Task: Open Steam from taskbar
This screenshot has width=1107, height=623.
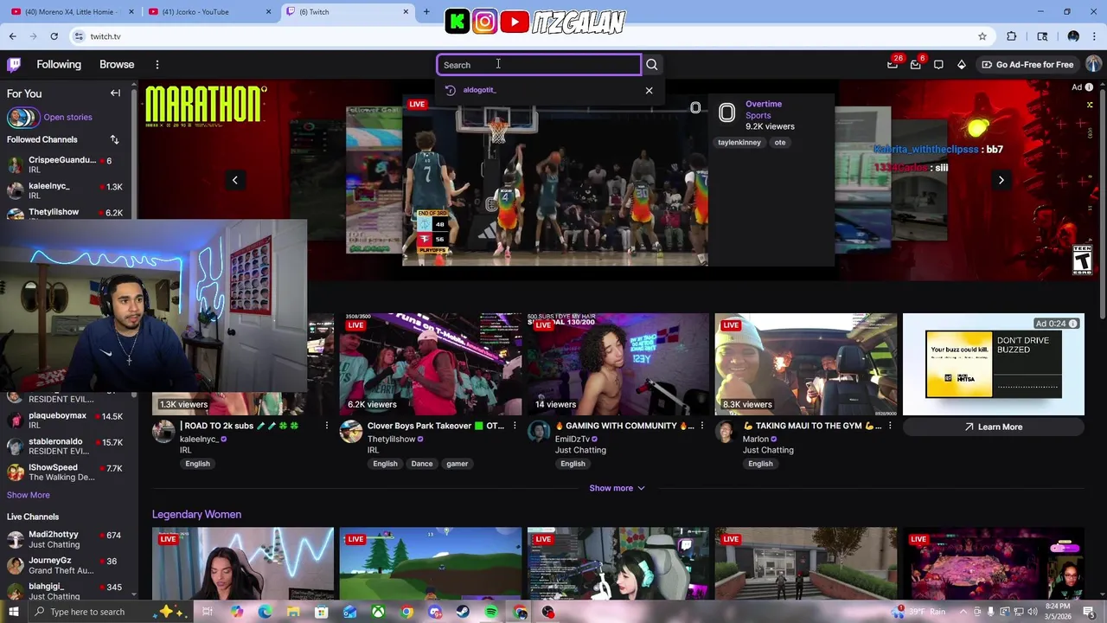Action: [463, 612]
